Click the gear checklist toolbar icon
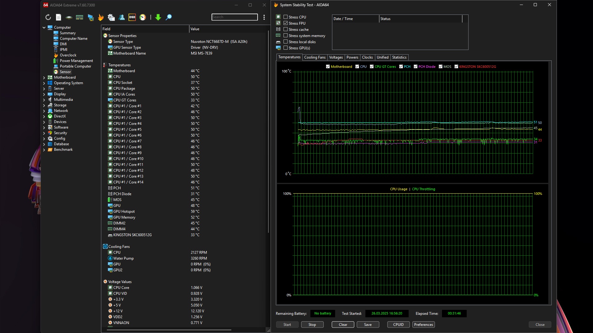The height and width of the screenshot is (333, 593). [111, 17]
